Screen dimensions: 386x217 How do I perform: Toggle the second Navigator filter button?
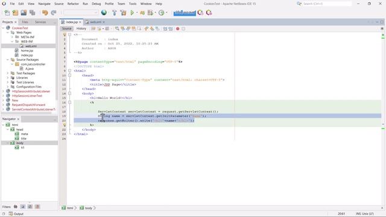click(x=23, y=207)
